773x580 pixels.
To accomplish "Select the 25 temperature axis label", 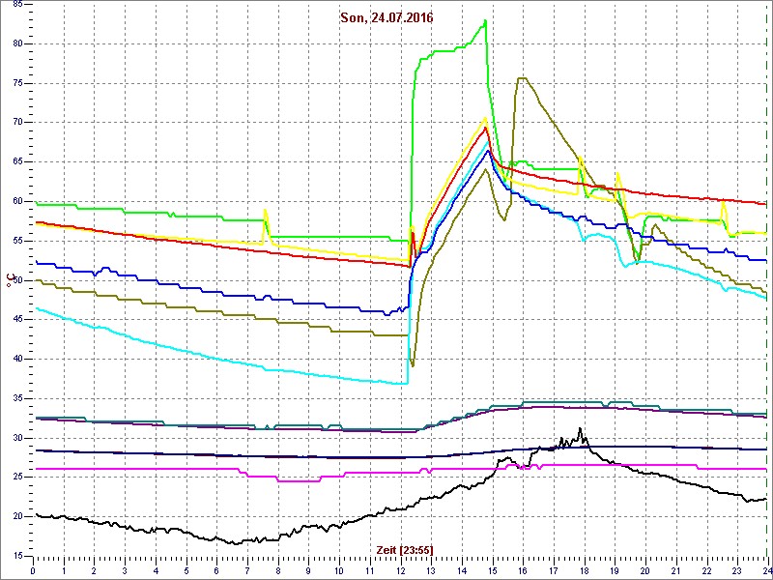I will (16, 478).
